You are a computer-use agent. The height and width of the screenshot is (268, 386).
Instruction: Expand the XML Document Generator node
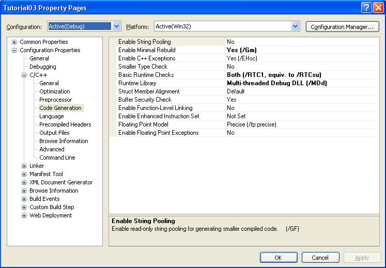(24, 183)
